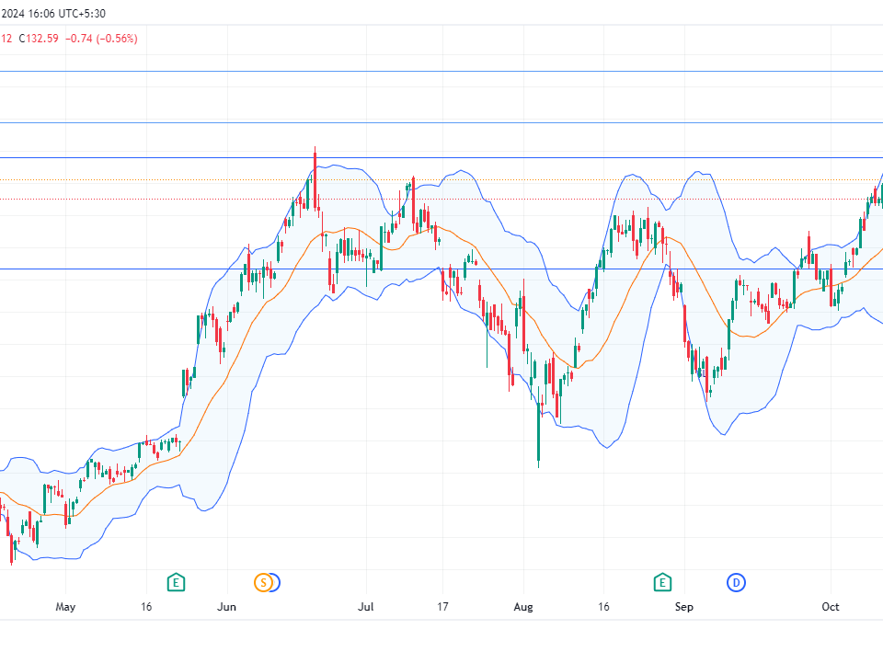Click the Jun label on the time axis
The image size is (883, 652).
(x=226, y=606)
